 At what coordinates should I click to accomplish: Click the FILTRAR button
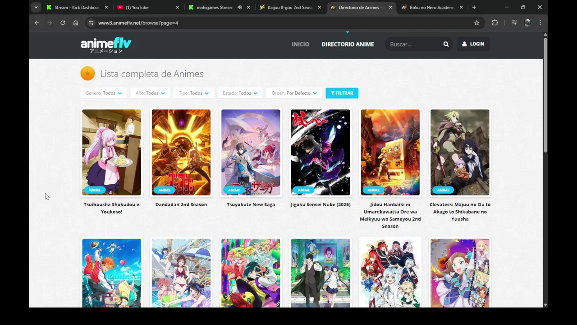342,93
